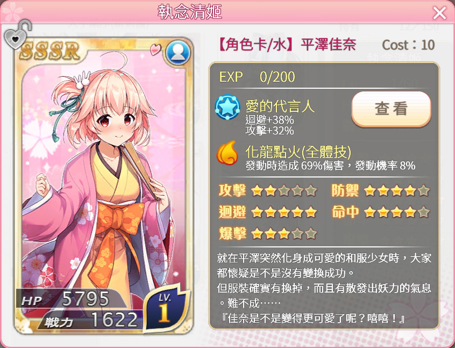455x348 pixels.
Task: Click the 爆擊 star rating row
Action: (267, 233)
